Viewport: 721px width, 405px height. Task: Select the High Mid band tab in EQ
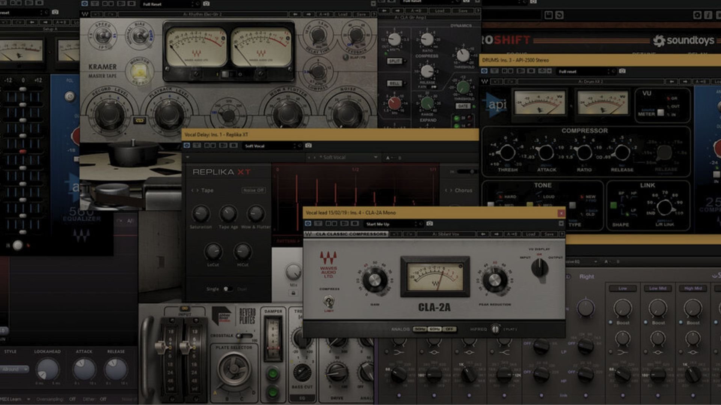pos(693,288)
